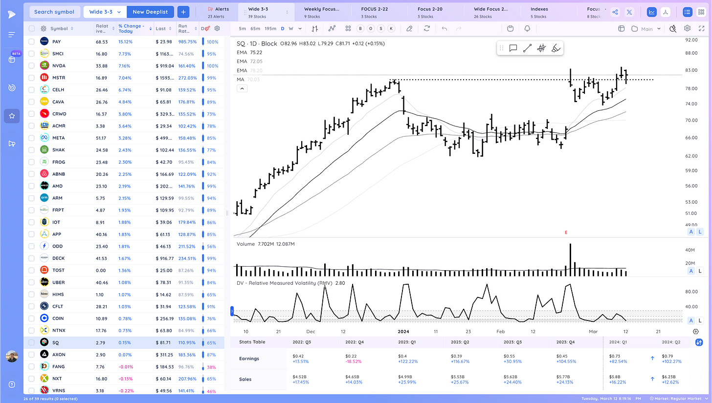The height and width of the screenshot is (403, 712).
Task: Open the radar scanner sidebar icon
Action: tap(12, 88)
